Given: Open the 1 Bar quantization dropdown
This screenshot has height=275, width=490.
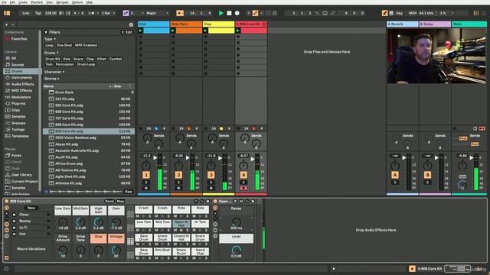Looking at the screenshot, I should [x=109, y=13].
